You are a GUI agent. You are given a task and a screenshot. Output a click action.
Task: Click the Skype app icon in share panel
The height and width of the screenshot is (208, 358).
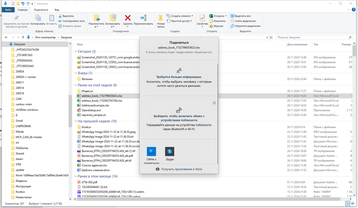pyautogui.click(x=169, y=153)
